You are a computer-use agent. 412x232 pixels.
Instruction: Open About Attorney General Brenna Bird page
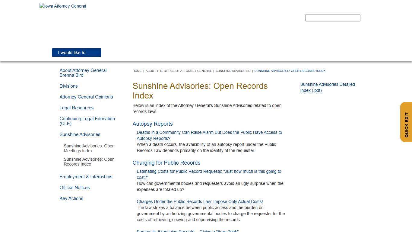(x=83, y=72)
